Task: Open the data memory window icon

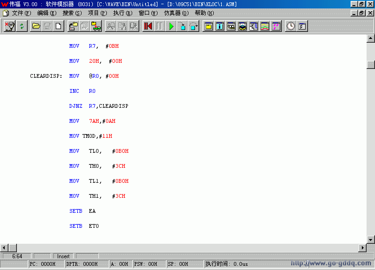Action: coord(254,26)
